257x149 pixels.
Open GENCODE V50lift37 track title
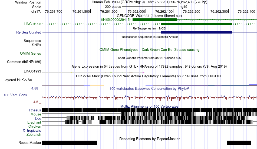(x=149, y=16)
